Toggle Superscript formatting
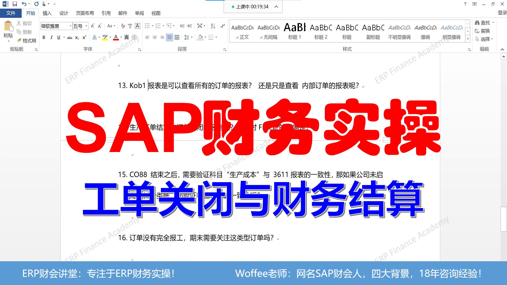 pyautogui.click(x=84, y=37)
